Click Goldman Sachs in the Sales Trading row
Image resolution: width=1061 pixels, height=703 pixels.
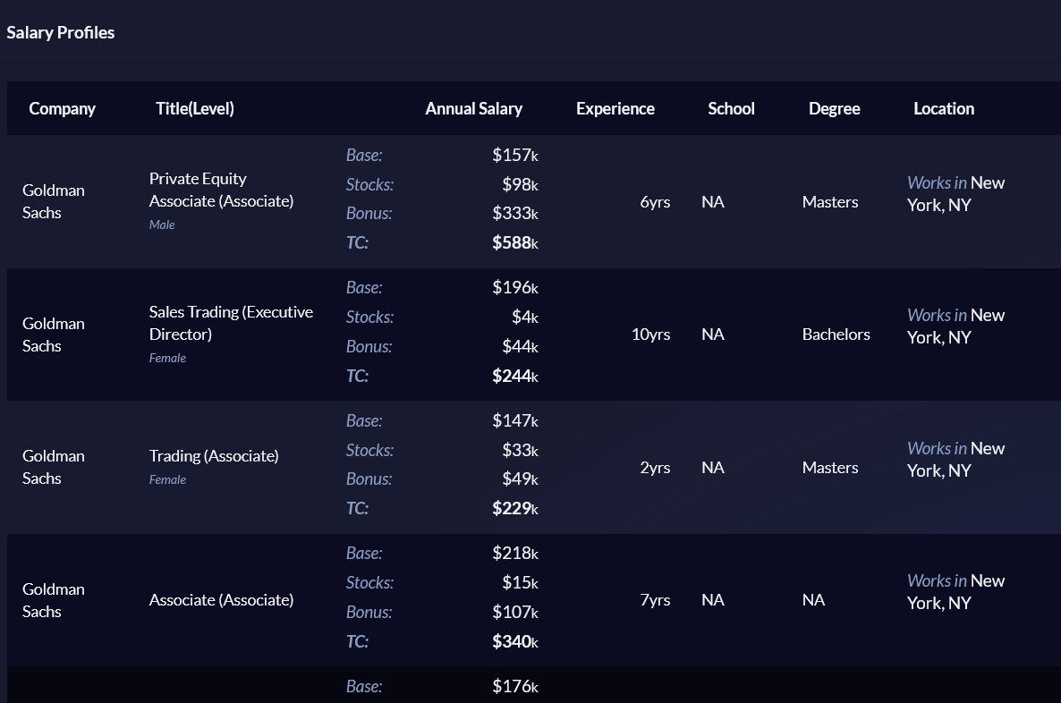point(54,335)
